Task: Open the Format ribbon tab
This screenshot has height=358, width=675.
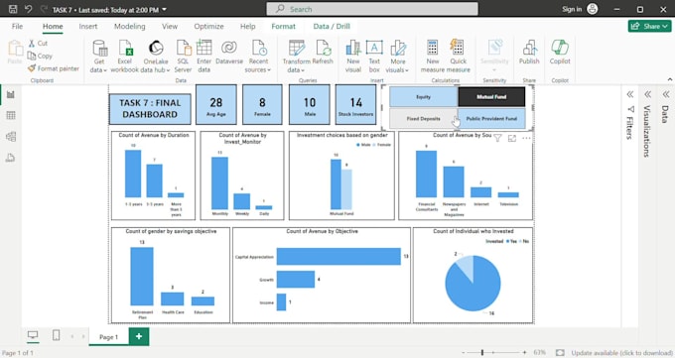Action: point(283,26)
